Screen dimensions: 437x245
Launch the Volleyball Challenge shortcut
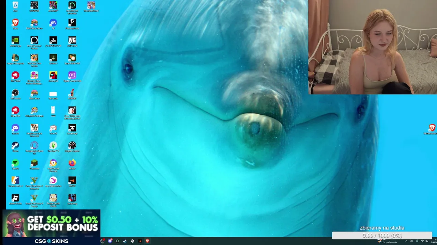34,112
